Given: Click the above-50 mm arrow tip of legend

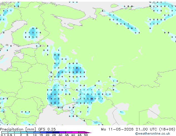Looking at the screenshot, I should [88, 132].
